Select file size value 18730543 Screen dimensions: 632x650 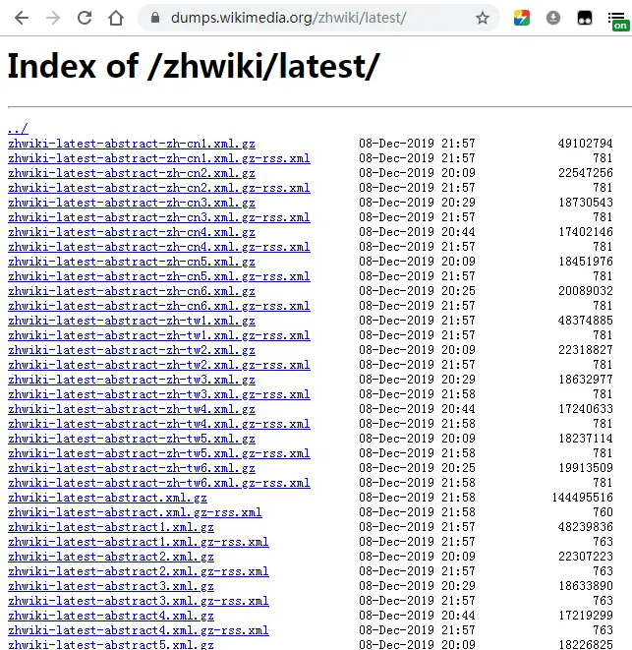585,203
